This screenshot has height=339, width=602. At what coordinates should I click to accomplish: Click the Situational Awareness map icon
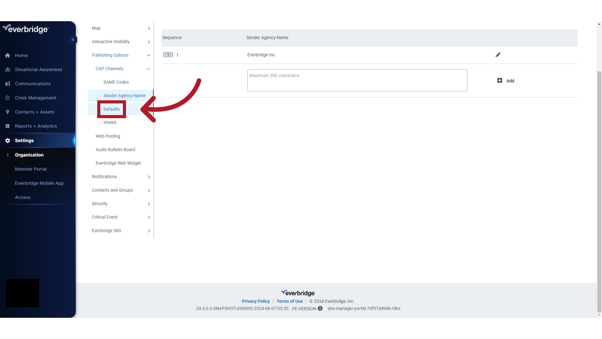click(x=8, y=69)
